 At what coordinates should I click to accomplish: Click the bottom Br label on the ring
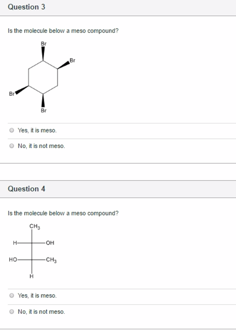pyautogui.click(x=43, y=110)
